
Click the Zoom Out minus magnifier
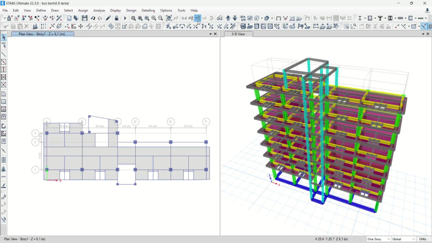coord(160,18)
